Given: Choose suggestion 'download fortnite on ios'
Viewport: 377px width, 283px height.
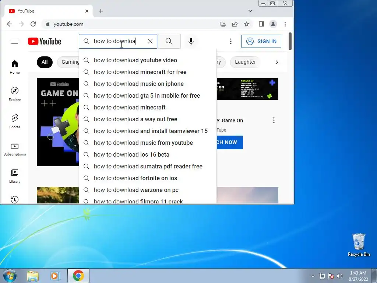Looking at the screenshot, I should (x=148, y=178).
